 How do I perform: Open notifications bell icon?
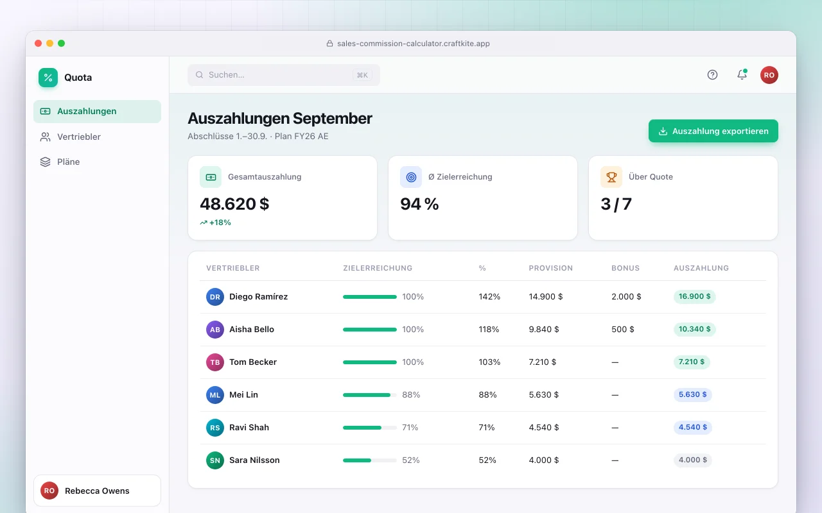point(742,75)
